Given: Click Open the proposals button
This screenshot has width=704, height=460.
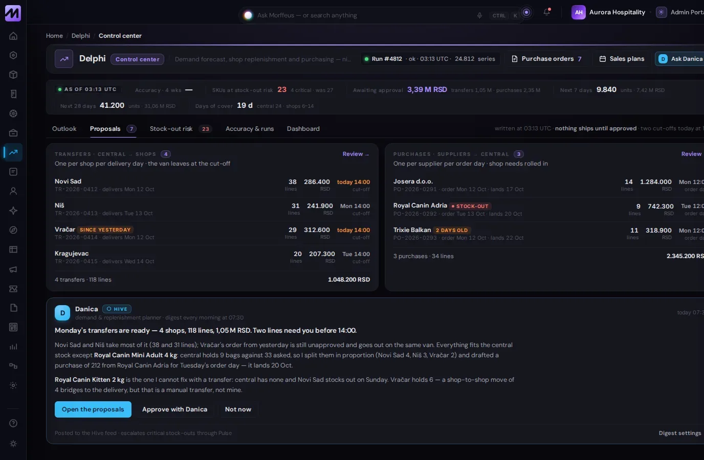Looking at the screenshot, I should point(93,409).
